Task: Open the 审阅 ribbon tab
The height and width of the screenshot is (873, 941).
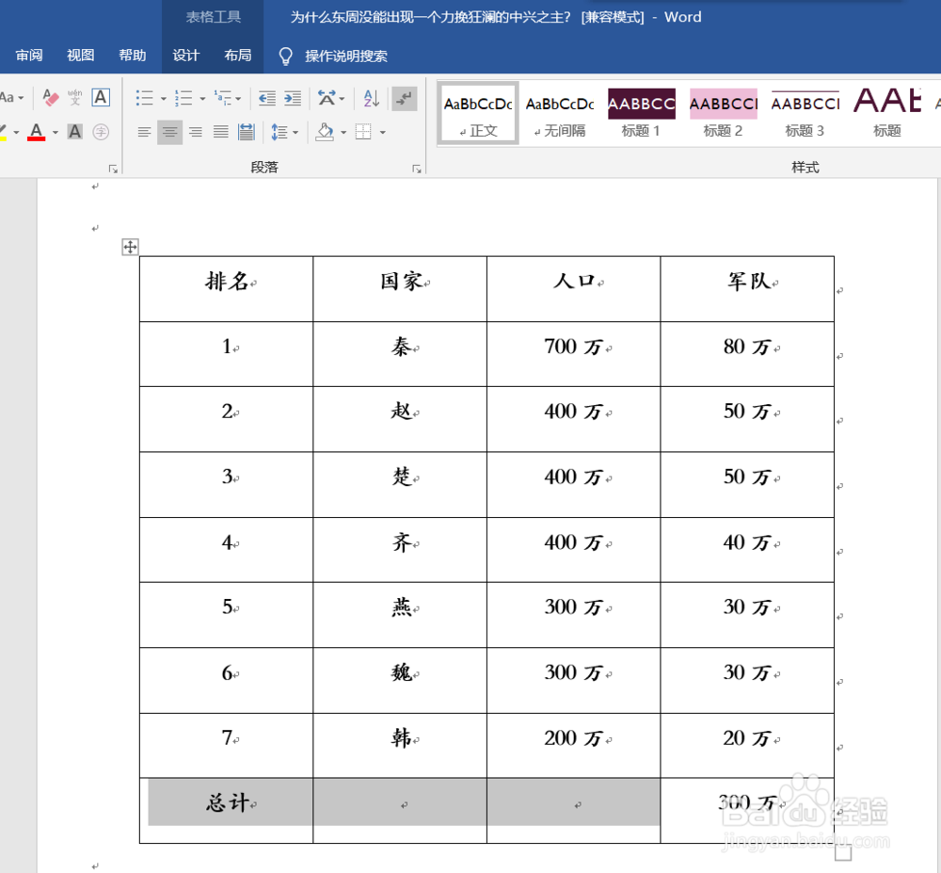Action: click(x=29, y=56)
